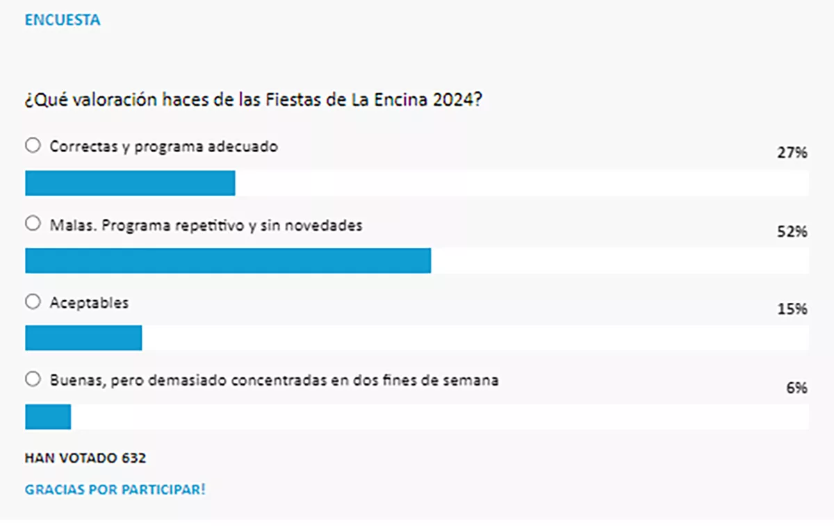Click the "Malas. Programa repetitivo y sin novedades" label
834x526 pixels.
(206, 225)
